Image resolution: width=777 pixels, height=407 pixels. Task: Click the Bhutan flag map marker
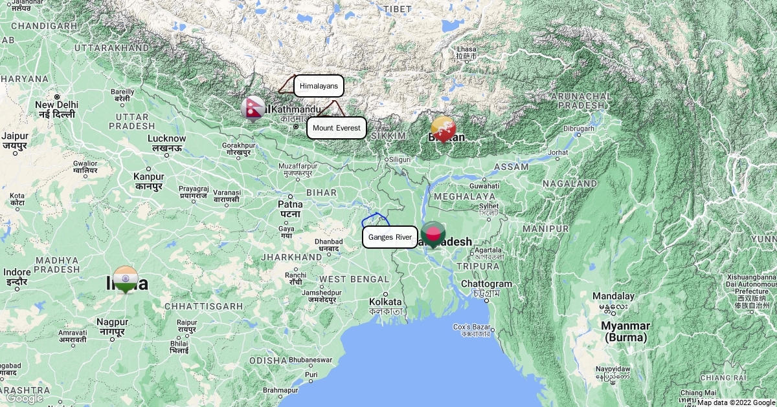[x=444, y=129]
